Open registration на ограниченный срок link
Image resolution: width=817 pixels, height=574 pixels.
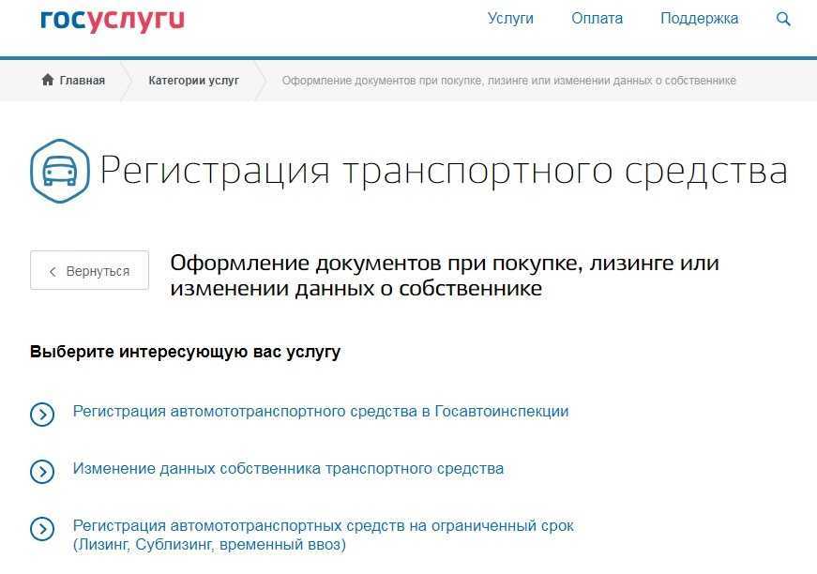click(x=323, y=526)
